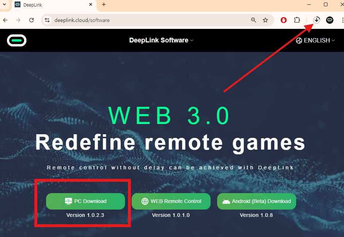344x237 pixels.
Task: Open a new browser tab
Action: [x=104, y=5]
